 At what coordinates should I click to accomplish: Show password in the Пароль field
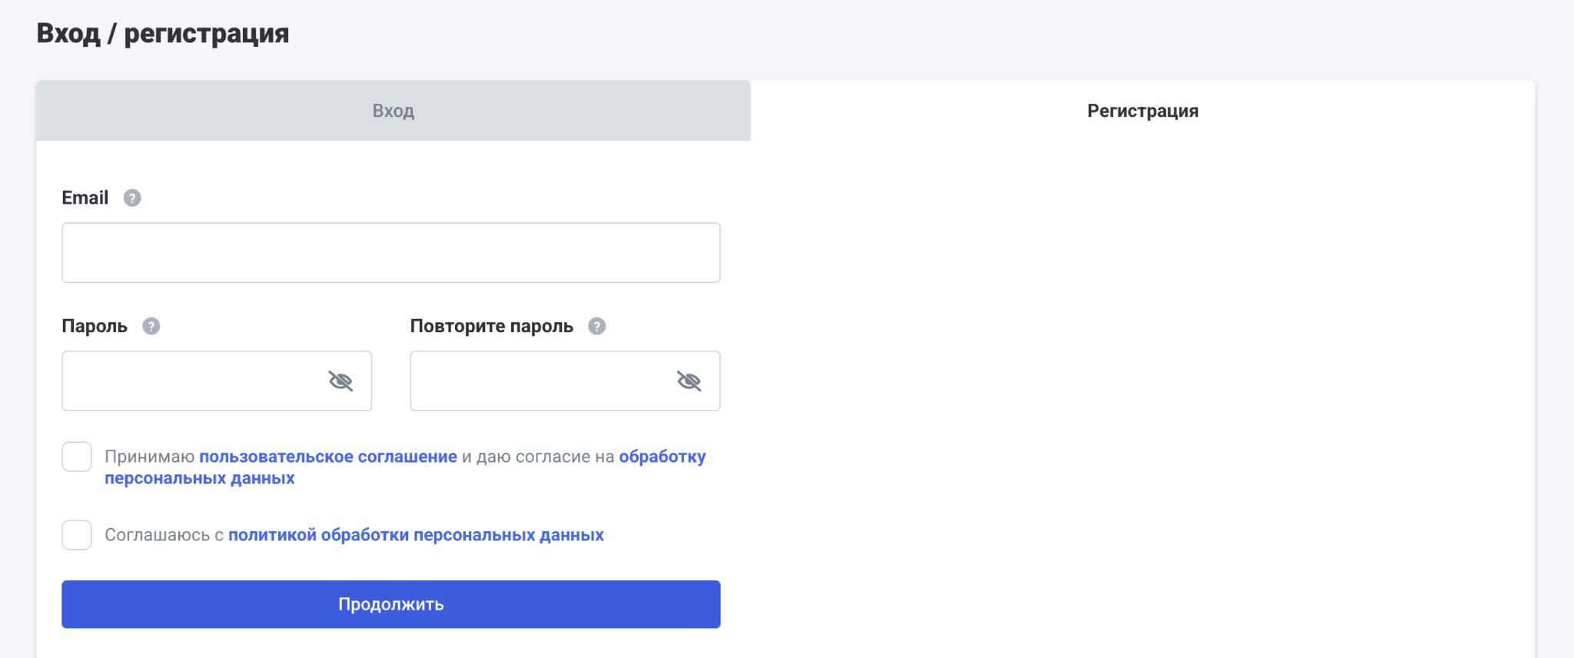(340, 381)
